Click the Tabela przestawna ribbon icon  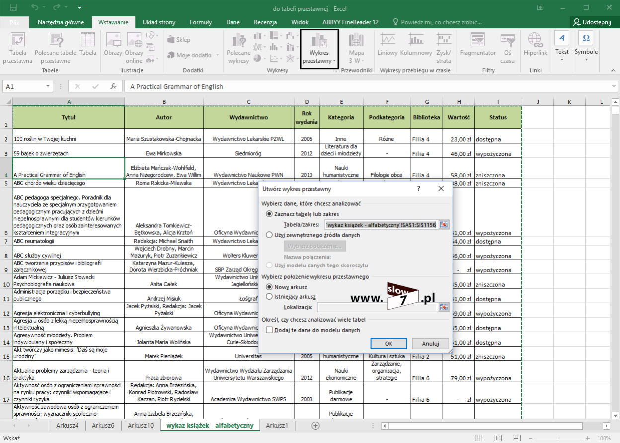point(18,48)
